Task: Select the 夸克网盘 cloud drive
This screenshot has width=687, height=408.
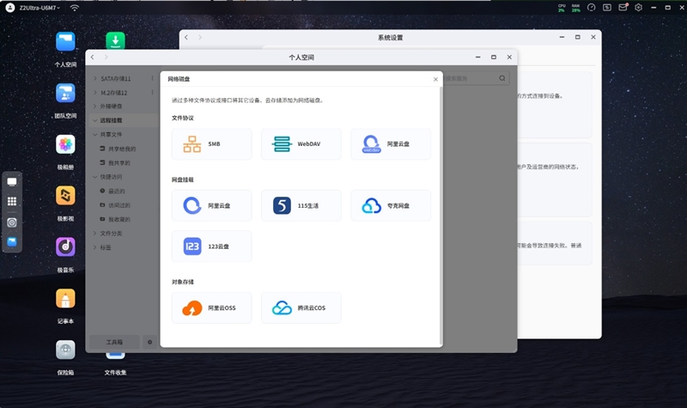Action: click(391, 205)
